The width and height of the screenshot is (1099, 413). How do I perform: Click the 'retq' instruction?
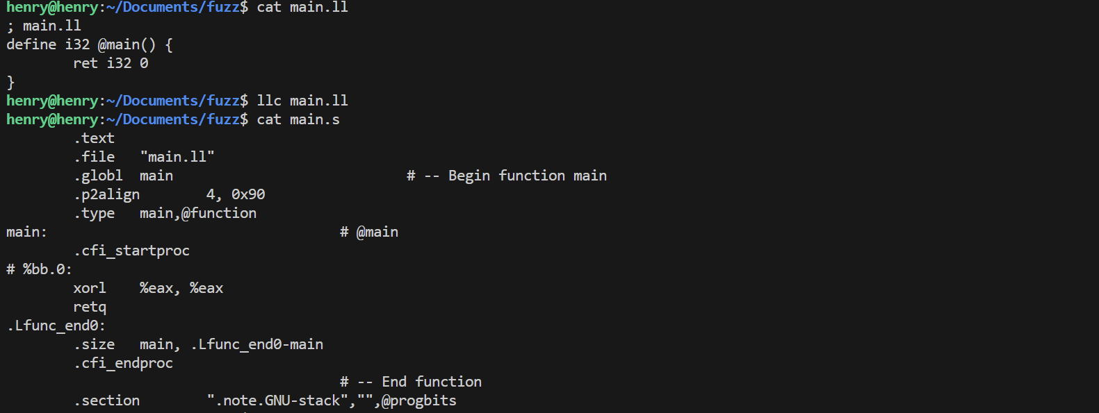[90, 307]
